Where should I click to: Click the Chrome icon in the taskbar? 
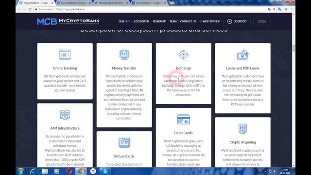(81, 171)
